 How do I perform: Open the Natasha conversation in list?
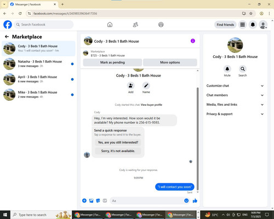pos(38,64)
